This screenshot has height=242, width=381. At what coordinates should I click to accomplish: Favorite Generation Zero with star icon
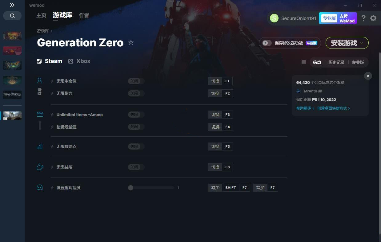(x=131, y=42)
